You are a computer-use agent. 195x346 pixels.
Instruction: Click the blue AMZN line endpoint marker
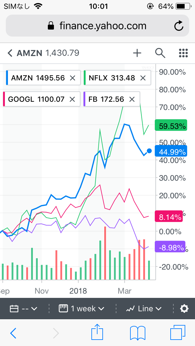(x=149, y=151)
